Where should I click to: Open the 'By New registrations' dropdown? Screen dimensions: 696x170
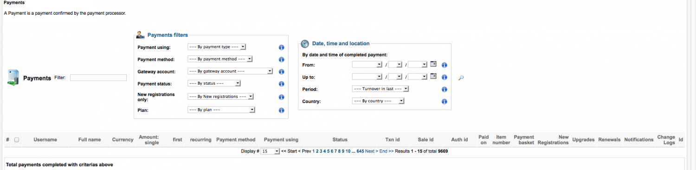(x=221, y=97)
